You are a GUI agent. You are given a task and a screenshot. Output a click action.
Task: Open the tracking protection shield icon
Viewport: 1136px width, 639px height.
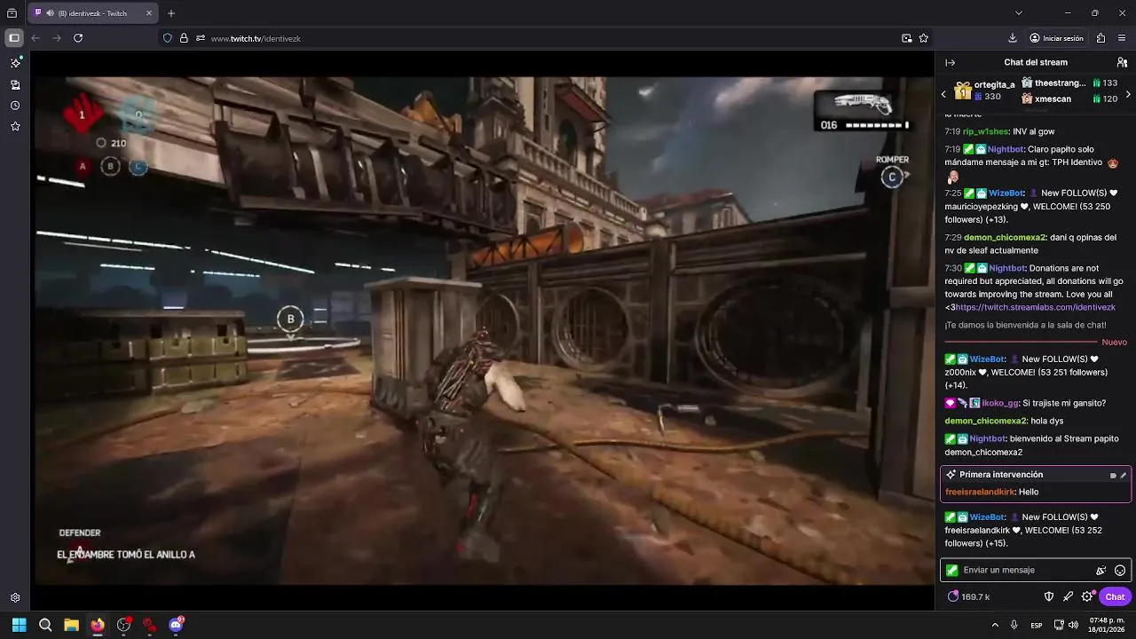(x=167, y=38)
